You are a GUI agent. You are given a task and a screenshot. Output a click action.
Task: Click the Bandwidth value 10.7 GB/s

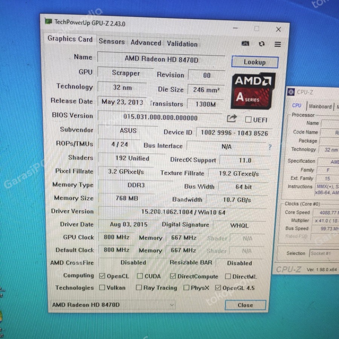[x=237, y=200]
